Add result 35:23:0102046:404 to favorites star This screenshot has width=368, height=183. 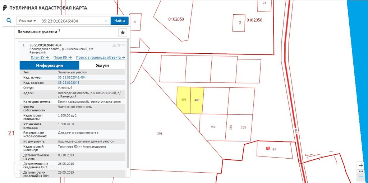tap(119, 45)
